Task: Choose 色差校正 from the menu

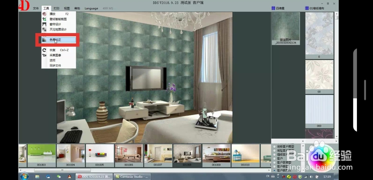Action: (59, 40)
